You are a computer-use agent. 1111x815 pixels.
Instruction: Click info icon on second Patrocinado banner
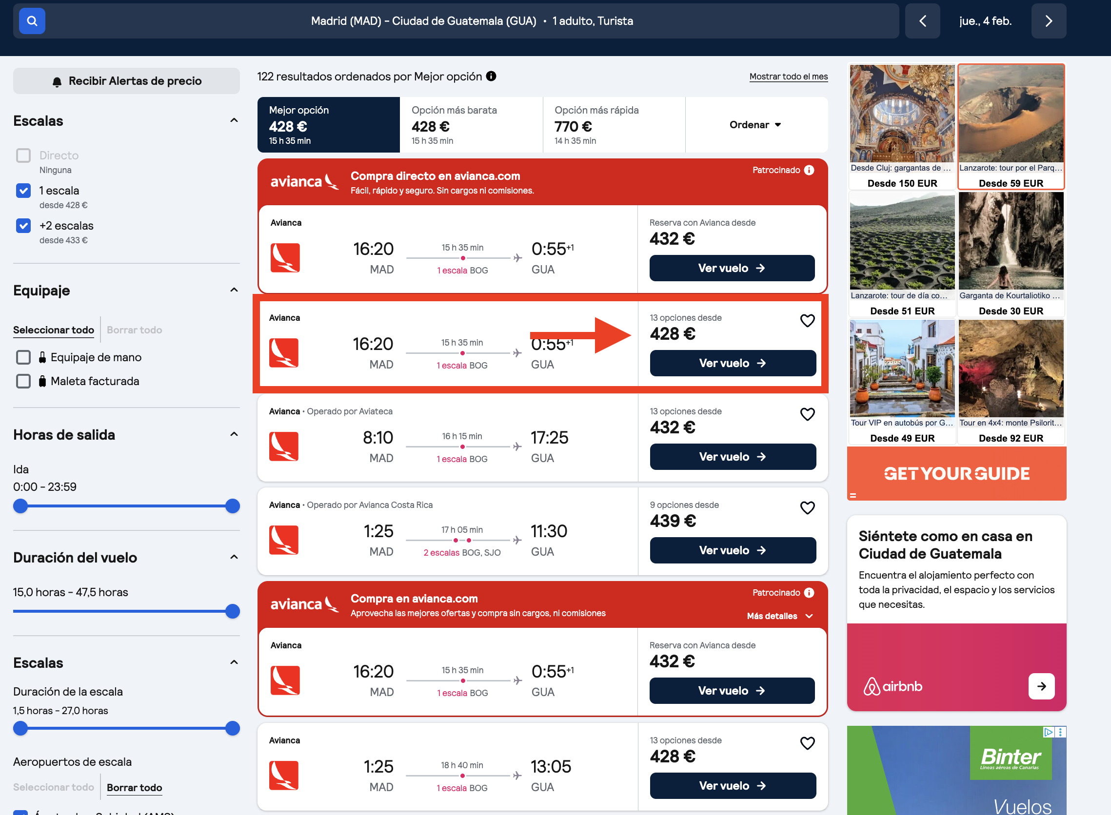[x=809, y=593]
